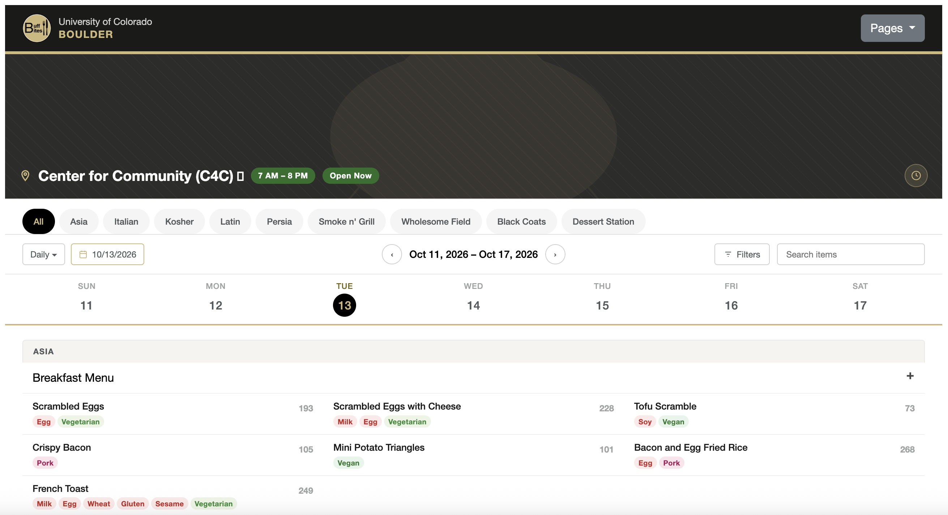
Task: Select the Wholesome Field tab
Action: pyautogui.click(x=436, y=222)
